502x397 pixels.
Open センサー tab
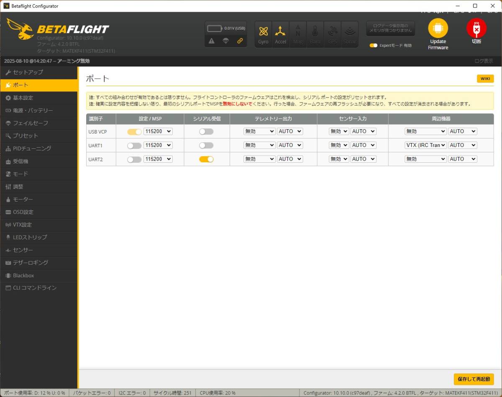tap(39, 250)
